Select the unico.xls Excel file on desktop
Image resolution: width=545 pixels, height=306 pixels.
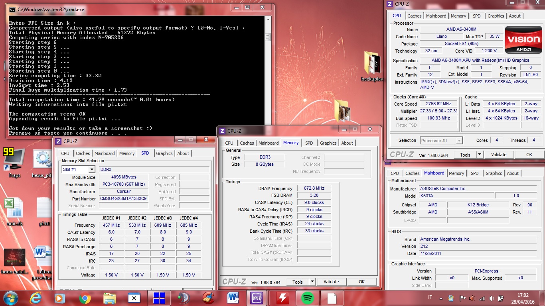click(x=14, y=211)
